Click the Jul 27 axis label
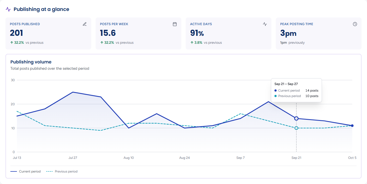 click(x=73, y=158)
